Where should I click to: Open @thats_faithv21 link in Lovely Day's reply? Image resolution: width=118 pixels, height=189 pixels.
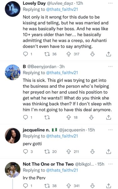click(62, 9)
